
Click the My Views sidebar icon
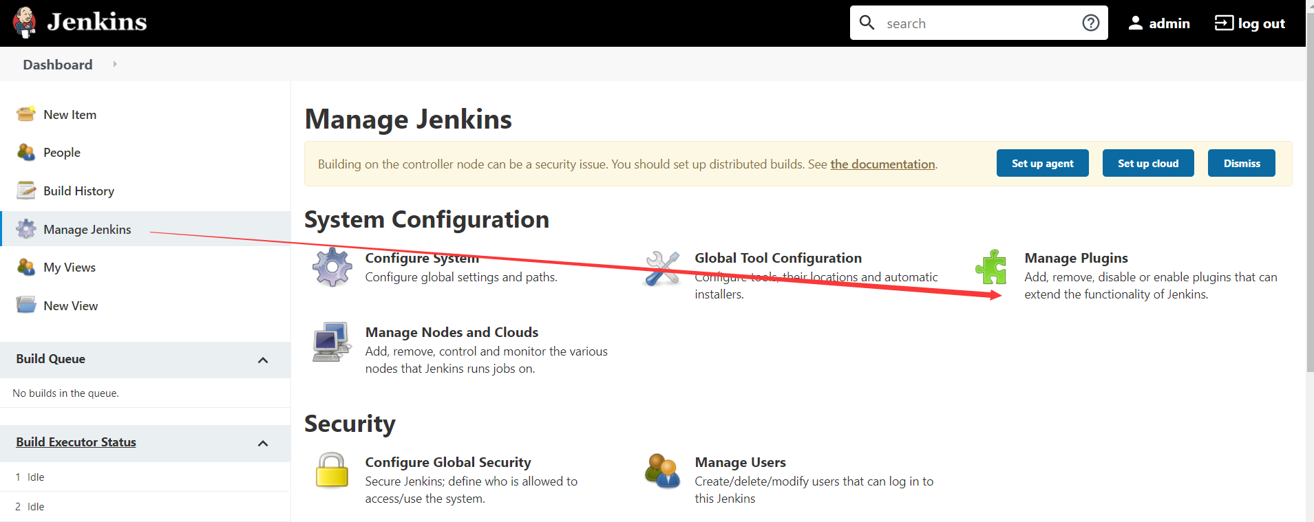pyautogui.click(x=26, y=267)
